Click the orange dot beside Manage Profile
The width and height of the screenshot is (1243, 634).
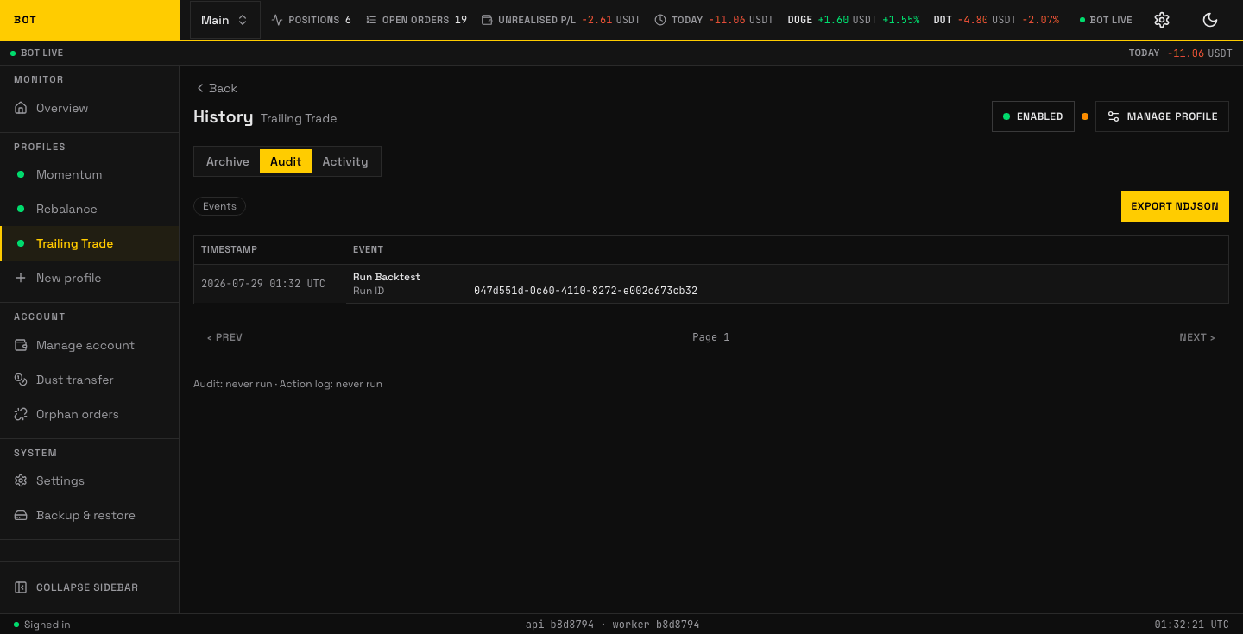coord(1085,116)
